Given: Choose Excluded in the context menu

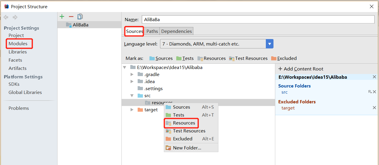Looking at the screenshot, I should (191, 139).
